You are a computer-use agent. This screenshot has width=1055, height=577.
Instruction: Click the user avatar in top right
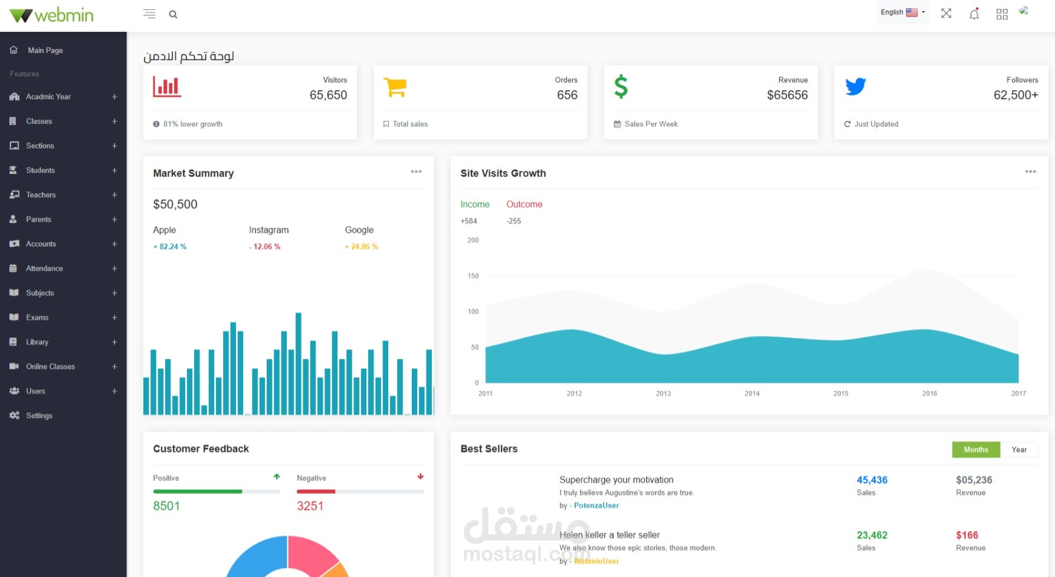(x=1024, y=11)
